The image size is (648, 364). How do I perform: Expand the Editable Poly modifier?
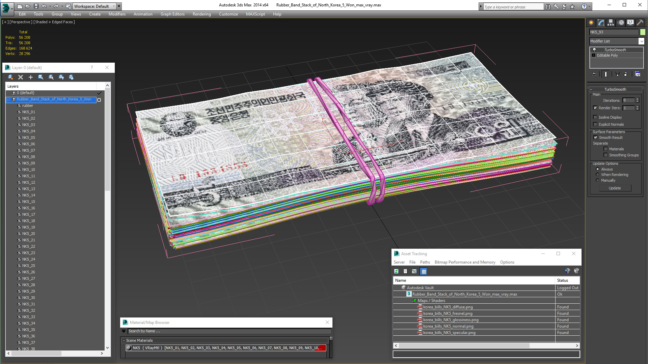click(x=594, y=55)
